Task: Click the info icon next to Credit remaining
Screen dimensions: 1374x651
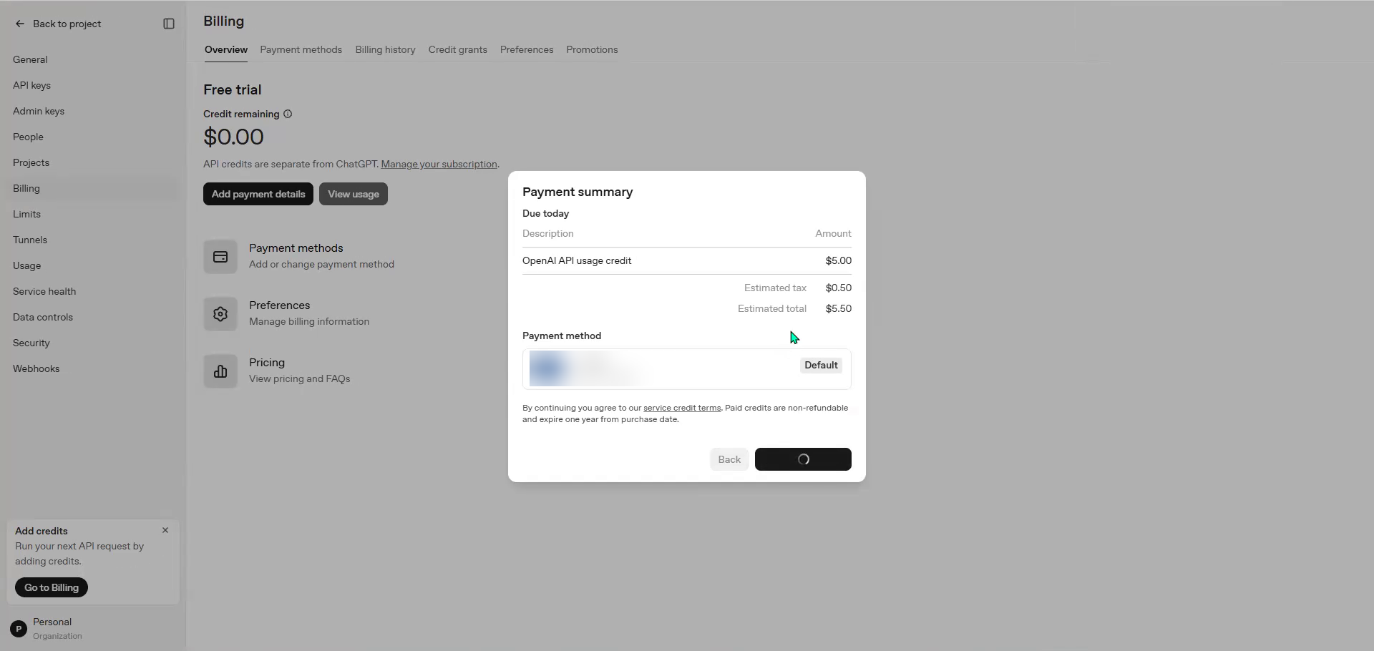Action: tap(288, 114)
